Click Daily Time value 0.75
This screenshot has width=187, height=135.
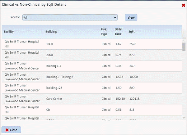(118, 55)
